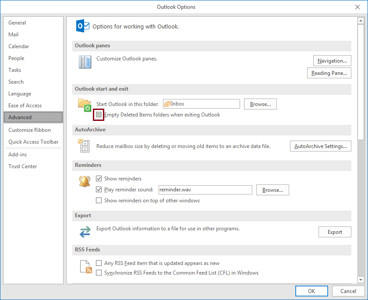Open Customize Ribbon settings

[x=33, y=130]
